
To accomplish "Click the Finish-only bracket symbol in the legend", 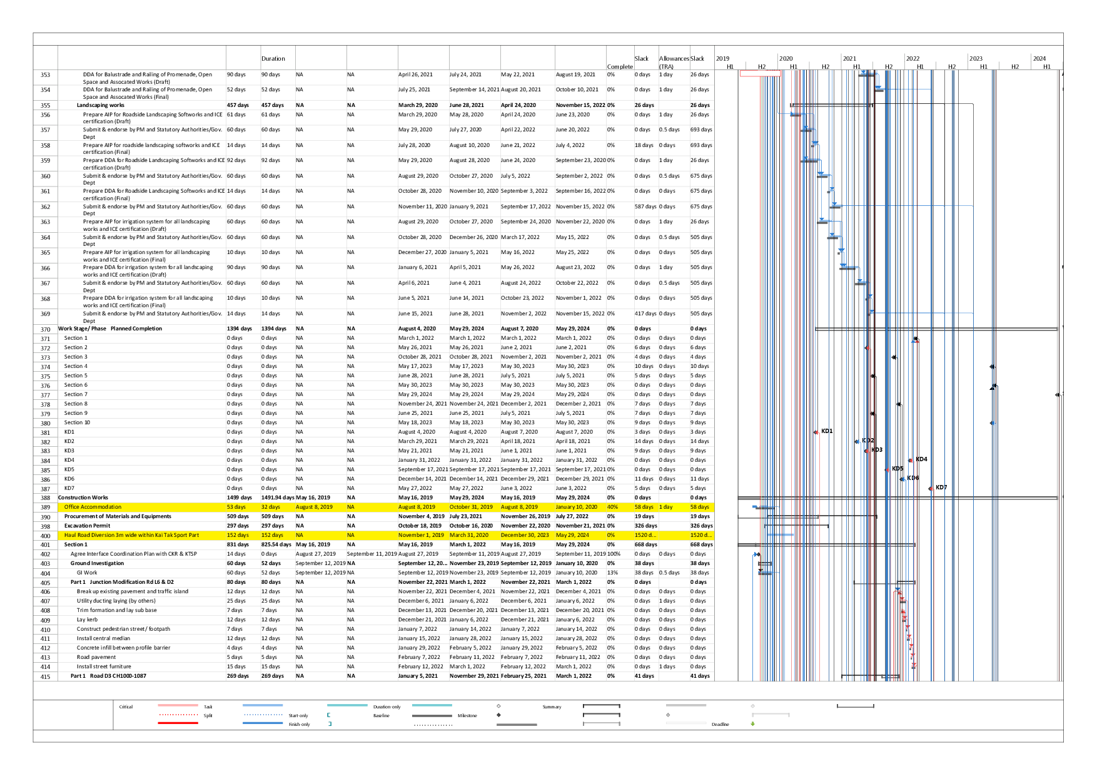I will [x=330, y=724].
